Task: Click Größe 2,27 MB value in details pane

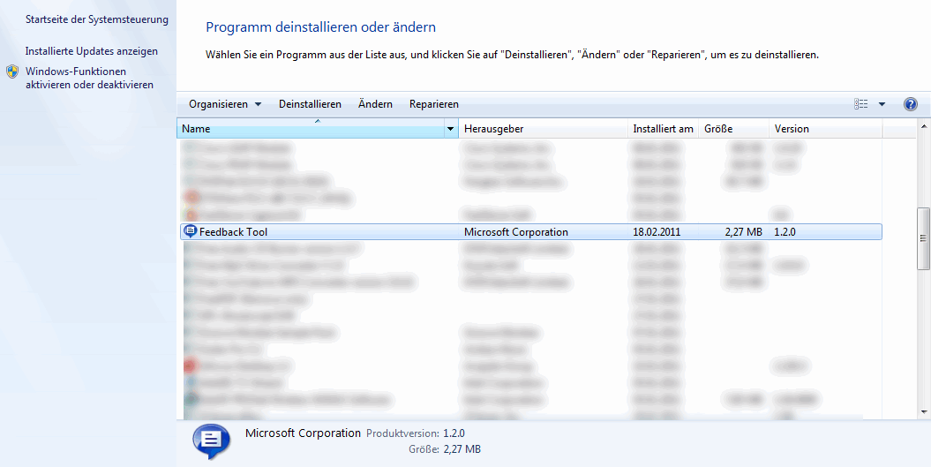Action: pyautogui.click(x=462, y=449)
